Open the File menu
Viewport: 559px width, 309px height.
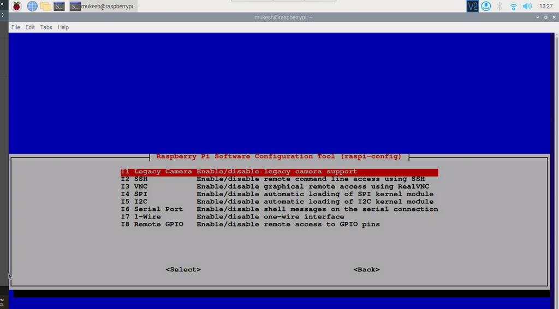click(16, 27)
